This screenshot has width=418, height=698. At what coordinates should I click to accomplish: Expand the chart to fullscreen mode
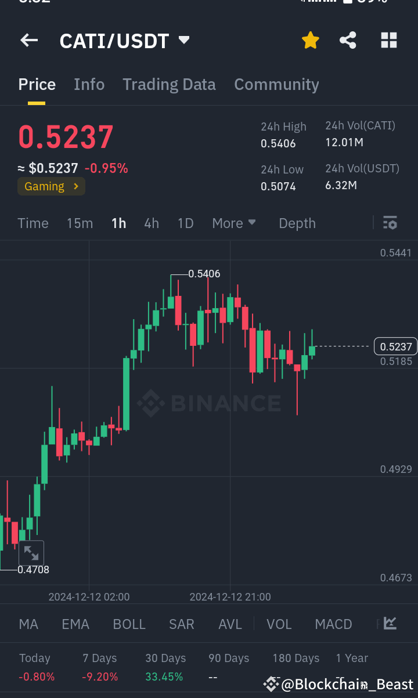[x=31, y=553]
